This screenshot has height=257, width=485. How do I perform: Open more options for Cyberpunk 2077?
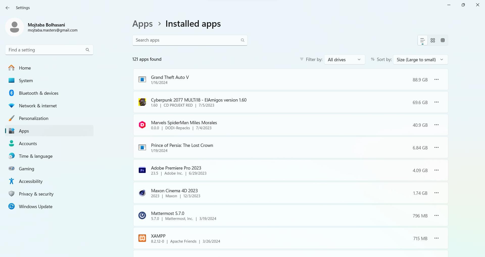pyautogui.click(x=436, y=102)
